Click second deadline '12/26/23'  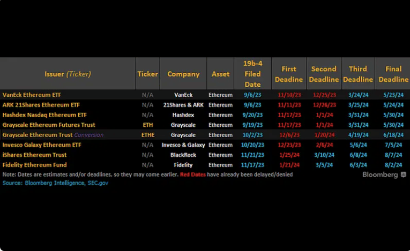324,105
